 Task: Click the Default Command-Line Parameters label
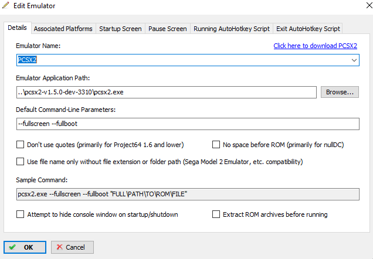click(x=66, y=110)
